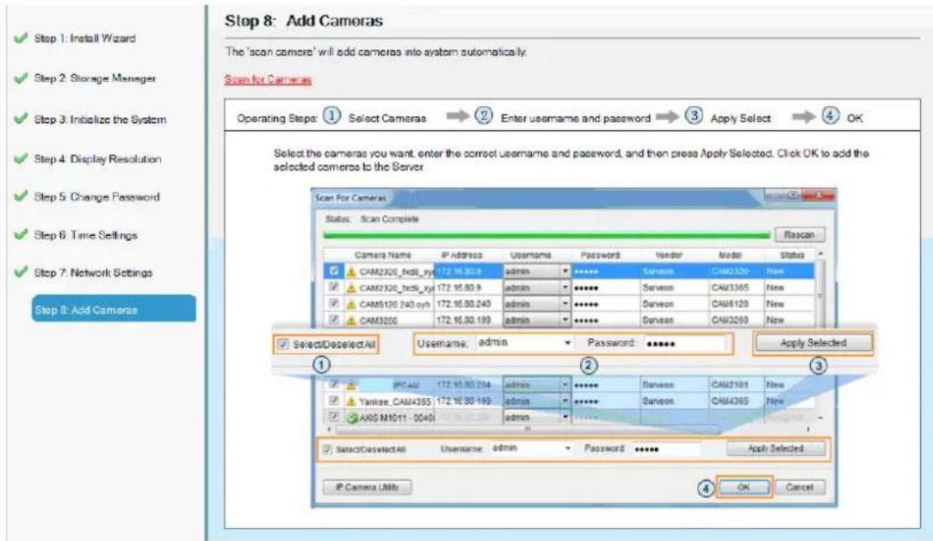The height and width of the screenshot is (541, 933).
Task: Toggle checkbox for CAM6120 240 oyh
Action: click(334, 303)
